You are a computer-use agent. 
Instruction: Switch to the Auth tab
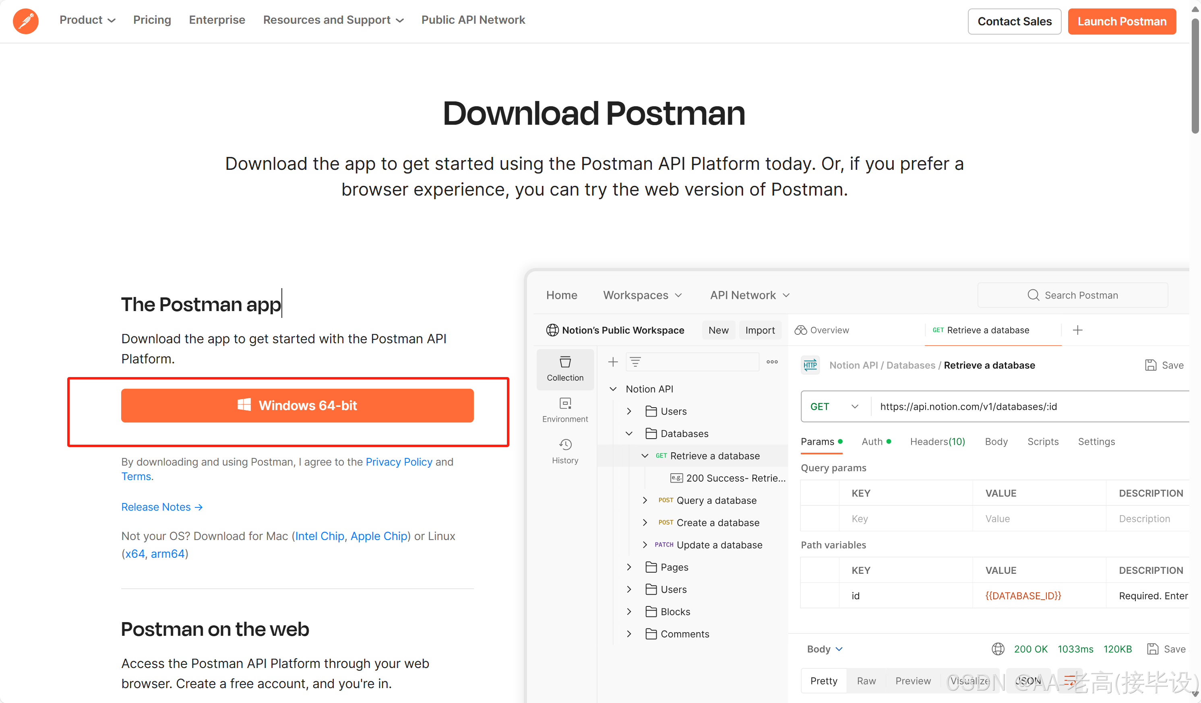point(872,441)
